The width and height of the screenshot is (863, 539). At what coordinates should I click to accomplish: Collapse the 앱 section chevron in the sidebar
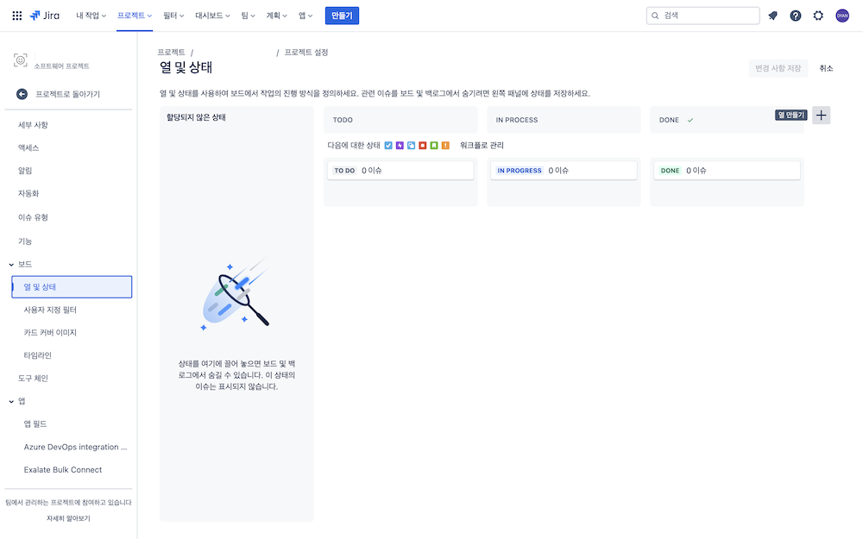11,402
